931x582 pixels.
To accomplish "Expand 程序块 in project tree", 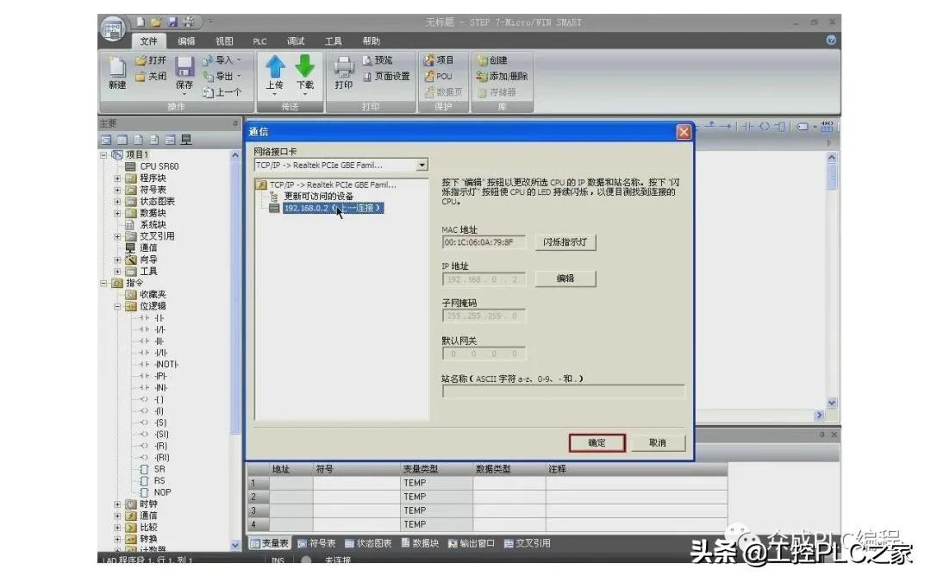I will 117,178.
